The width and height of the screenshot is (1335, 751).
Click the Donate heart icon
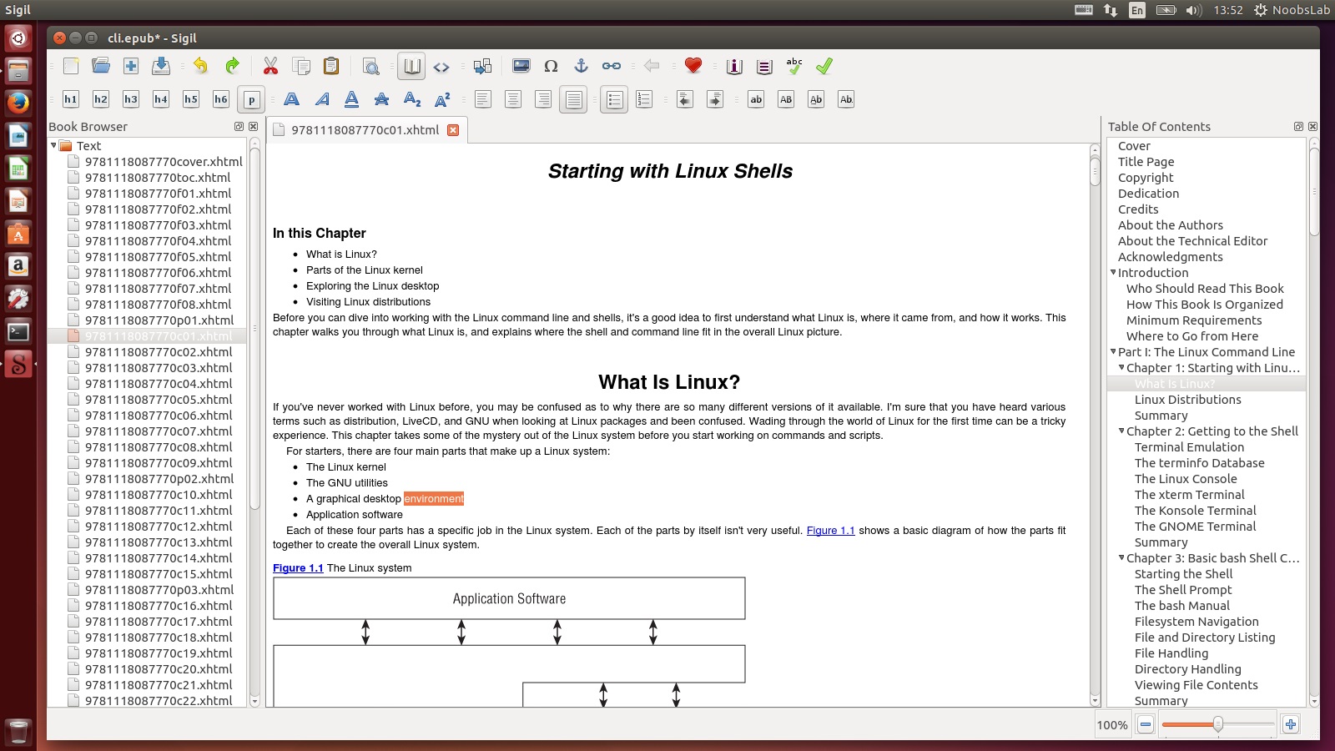pyautogui.click(x=693, y=66)
